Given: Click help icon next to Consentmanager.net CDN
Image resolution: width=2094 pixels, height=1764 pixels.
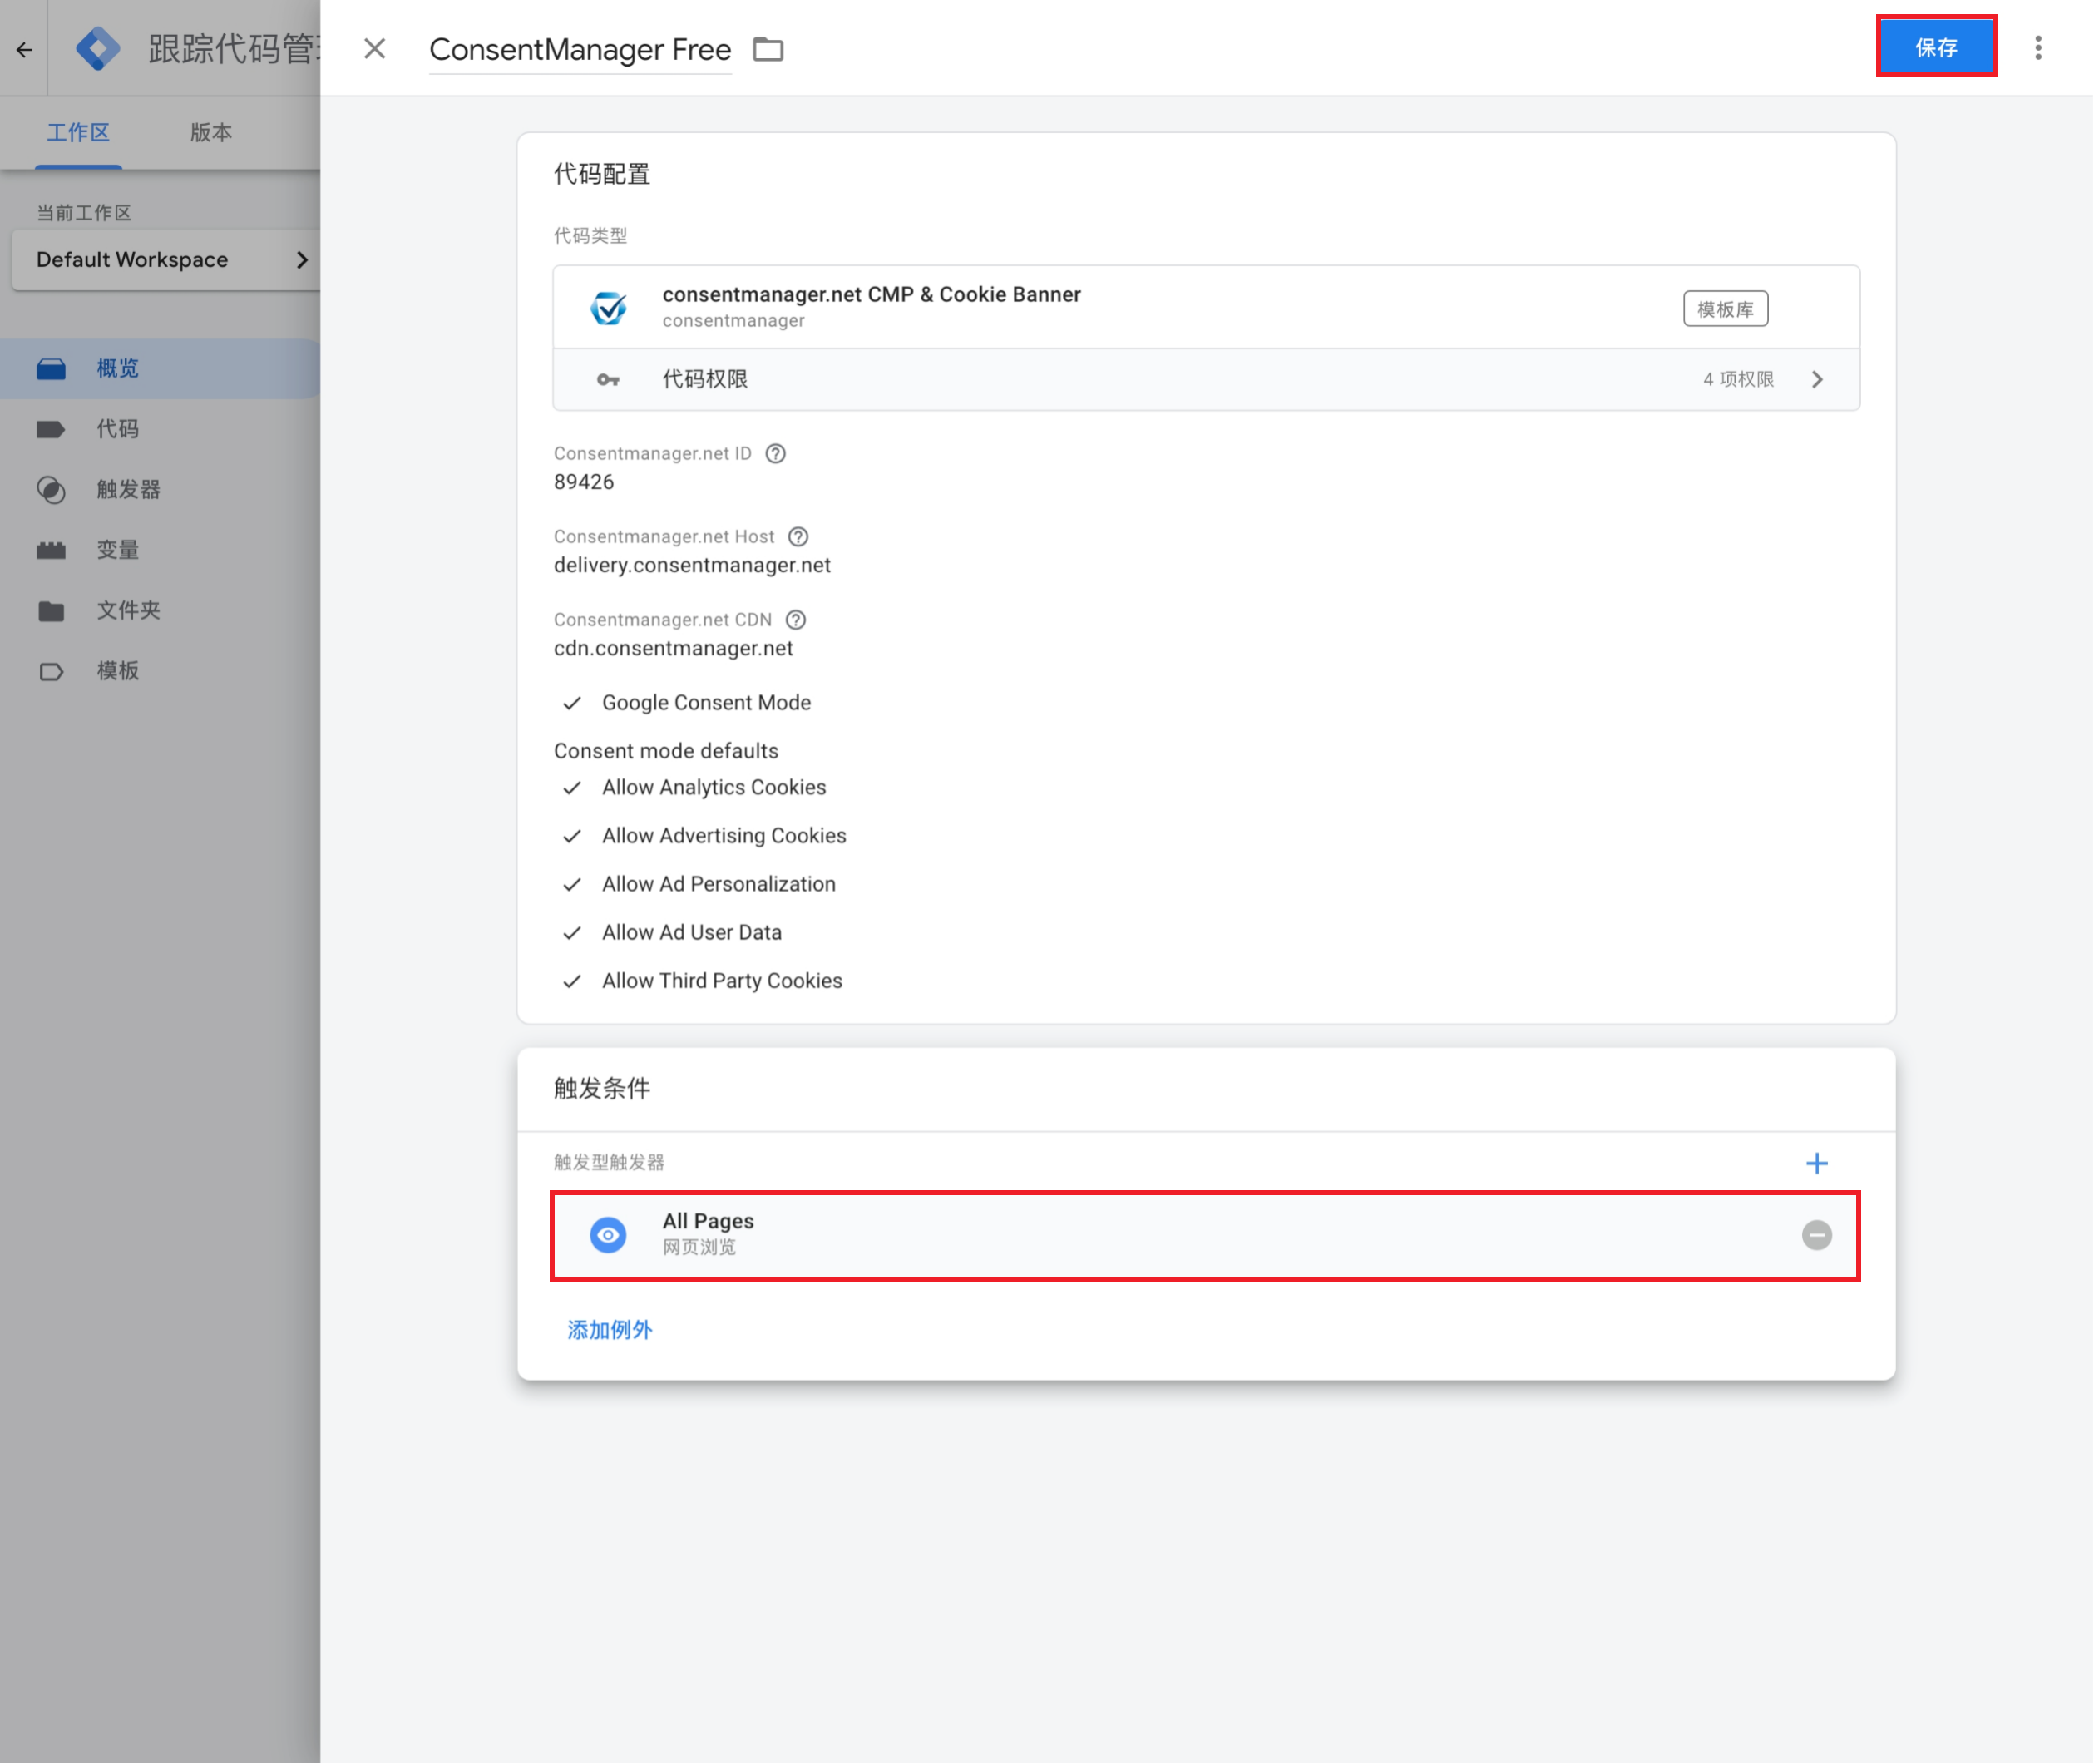Looking at the screenshot, I should (x=795, y=619).
